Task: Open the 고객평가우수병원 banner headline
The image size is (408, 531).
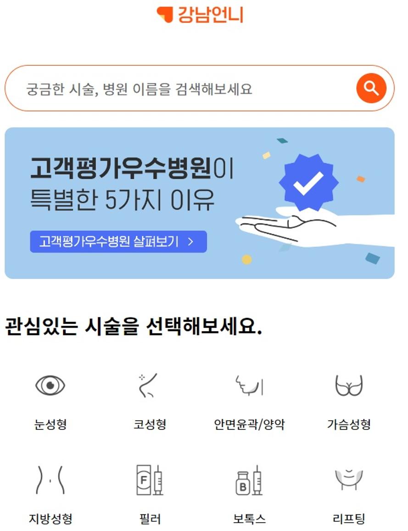Action: [132, 183]
